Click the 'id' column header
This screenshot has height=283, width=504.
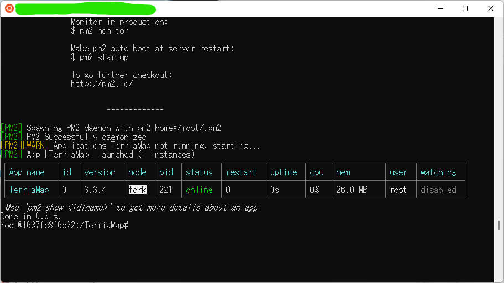(67, 172)
